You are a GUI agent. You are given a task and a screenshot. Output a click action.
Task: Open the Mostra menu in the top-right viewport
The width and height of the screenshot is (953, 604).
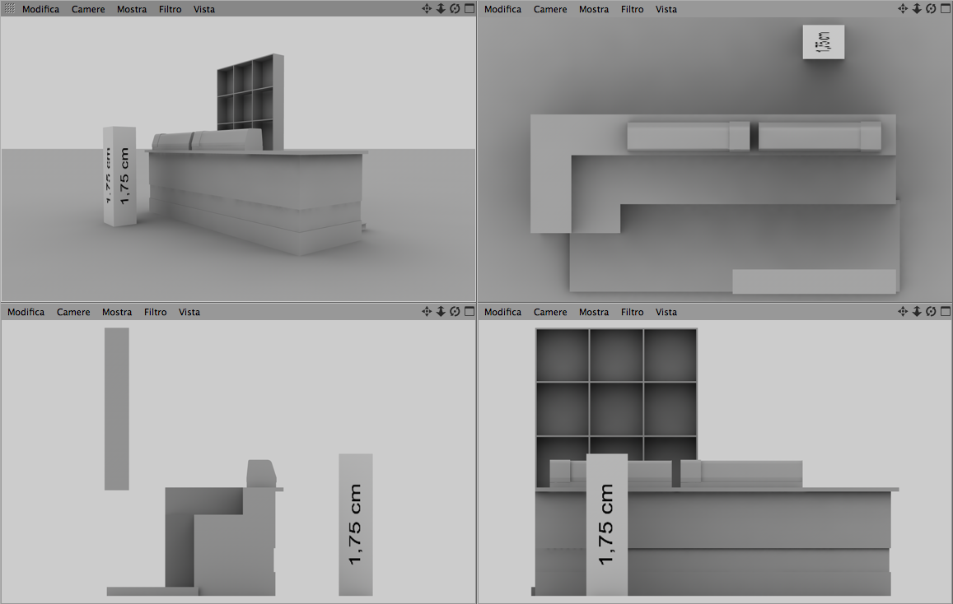(594, 9)
